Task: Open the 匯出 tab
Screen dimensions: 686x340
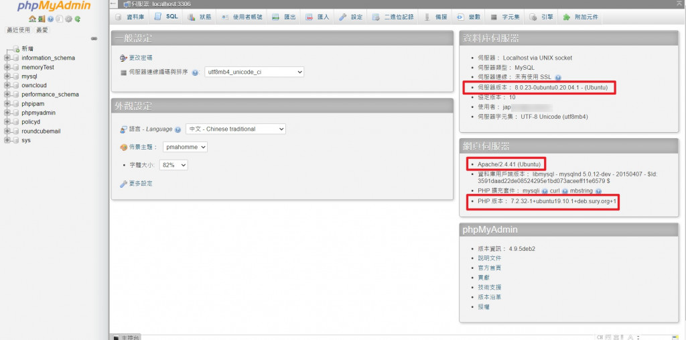Action: [284, 17]
